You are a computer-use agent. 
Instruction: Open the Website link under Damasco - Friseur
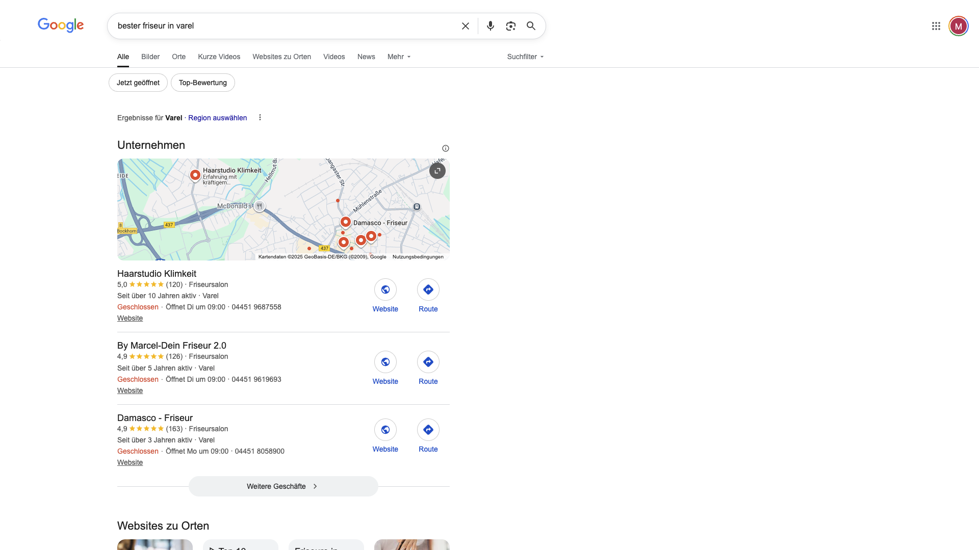click(x=130, y=462)
